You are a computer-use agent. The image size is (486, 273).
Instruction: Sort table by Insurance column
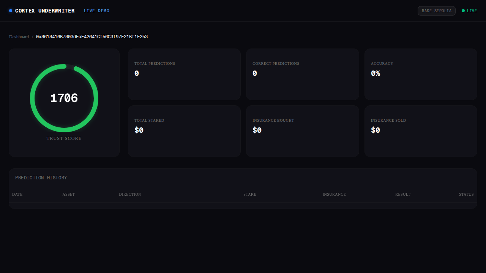point(334,195)
